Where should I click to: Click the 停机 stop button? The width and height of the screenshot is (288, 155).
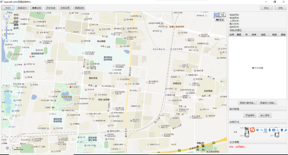point(280,8)
